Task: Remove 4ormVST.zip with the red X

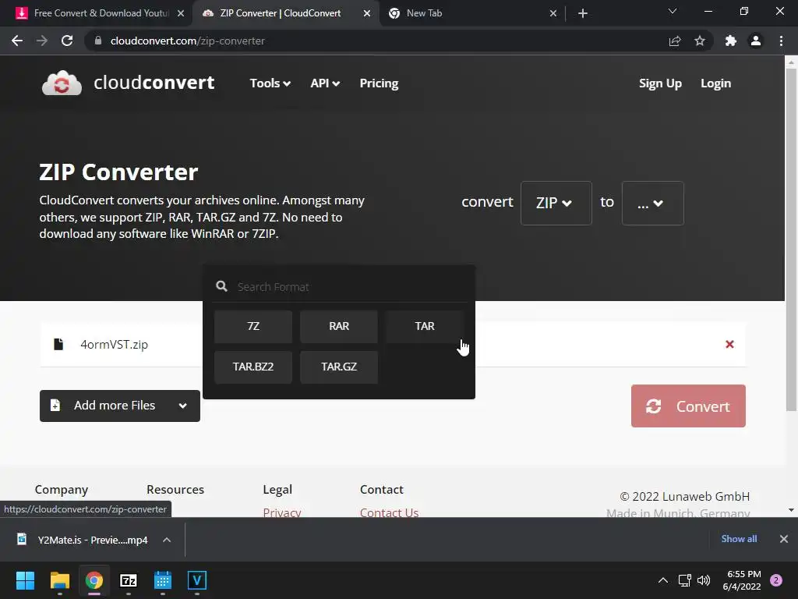Action: point(729,344)
